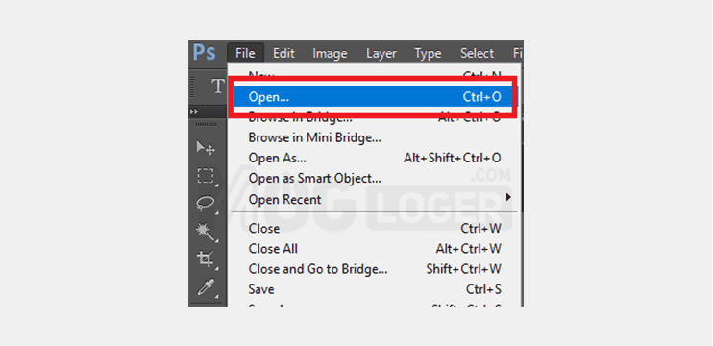Open the Layer menu
The height and width of the screenshot is (346, 713).
tap(381, 53)
